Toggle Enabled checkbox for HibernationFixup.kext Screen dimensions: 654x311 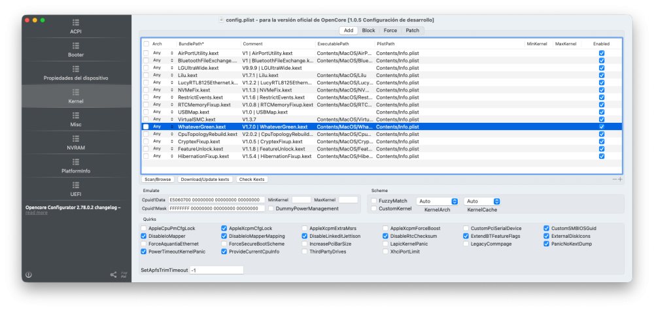pyautogui.click(x=602, y=156)
